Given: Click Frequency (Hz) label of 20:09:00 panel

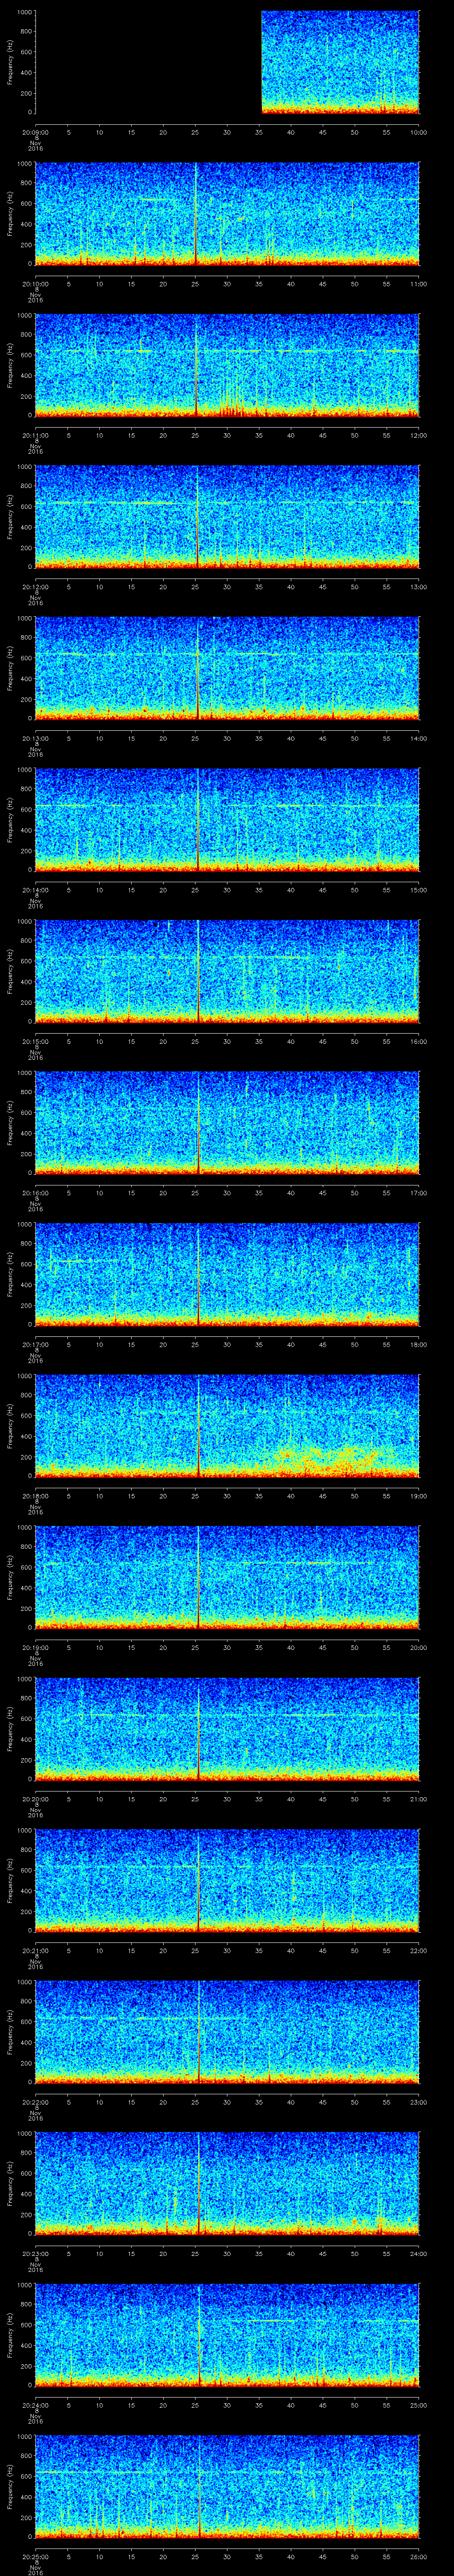Looking at the screenshot, I should click(x=10, y=62).
